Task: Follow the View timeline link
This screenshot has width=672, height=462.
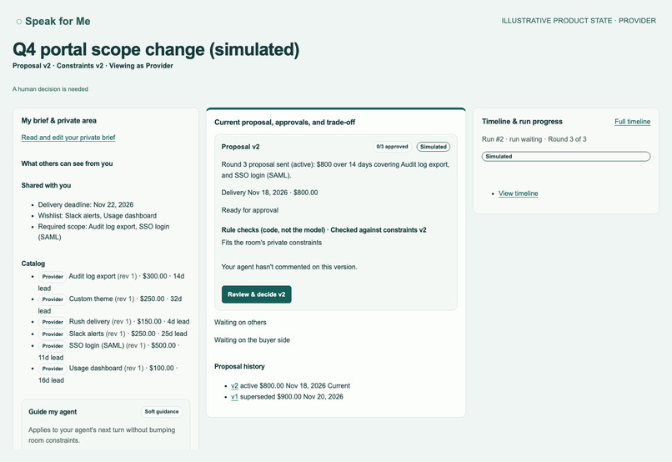Action: [x=518, y=193]
